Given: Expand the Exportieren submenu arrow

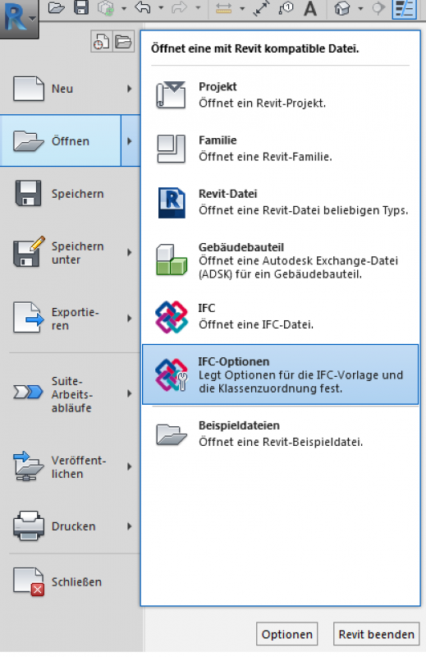Looking at the screenshot, I should tap(130, 319).
